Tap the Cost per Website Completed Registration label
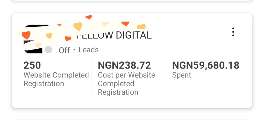This screenshot has height=120, width=264. (x=126, y=84)
